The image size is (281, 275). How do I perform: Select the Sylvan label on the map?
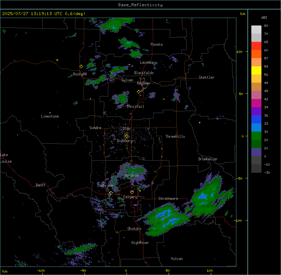(x=127, y=80)
